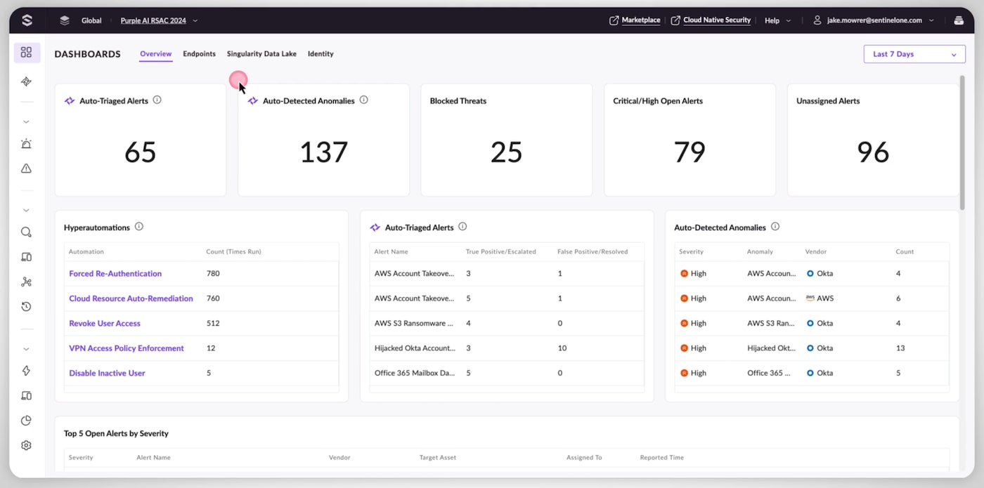The image size is (984, 488).
Task: Open the lightning bolt automation icon
Action: click(x=26, y=371)
